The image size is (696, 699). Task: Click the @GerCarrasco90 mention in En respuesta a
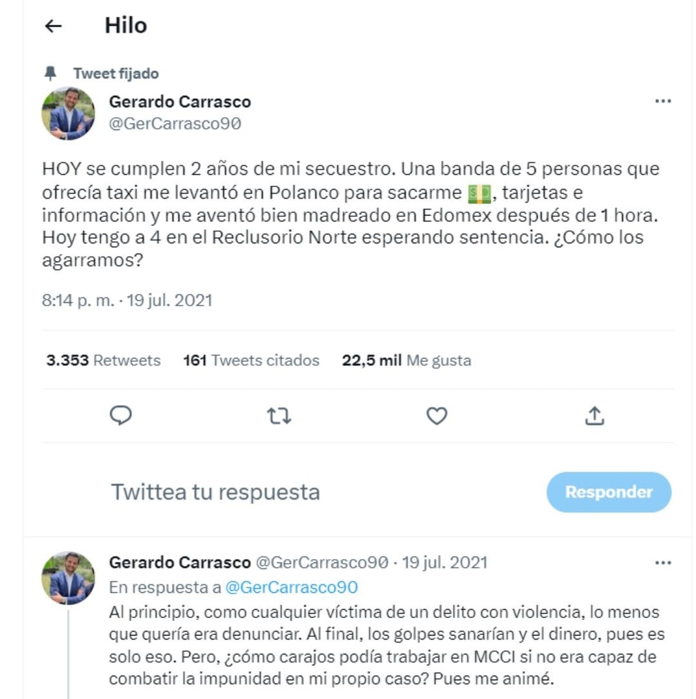291,587
